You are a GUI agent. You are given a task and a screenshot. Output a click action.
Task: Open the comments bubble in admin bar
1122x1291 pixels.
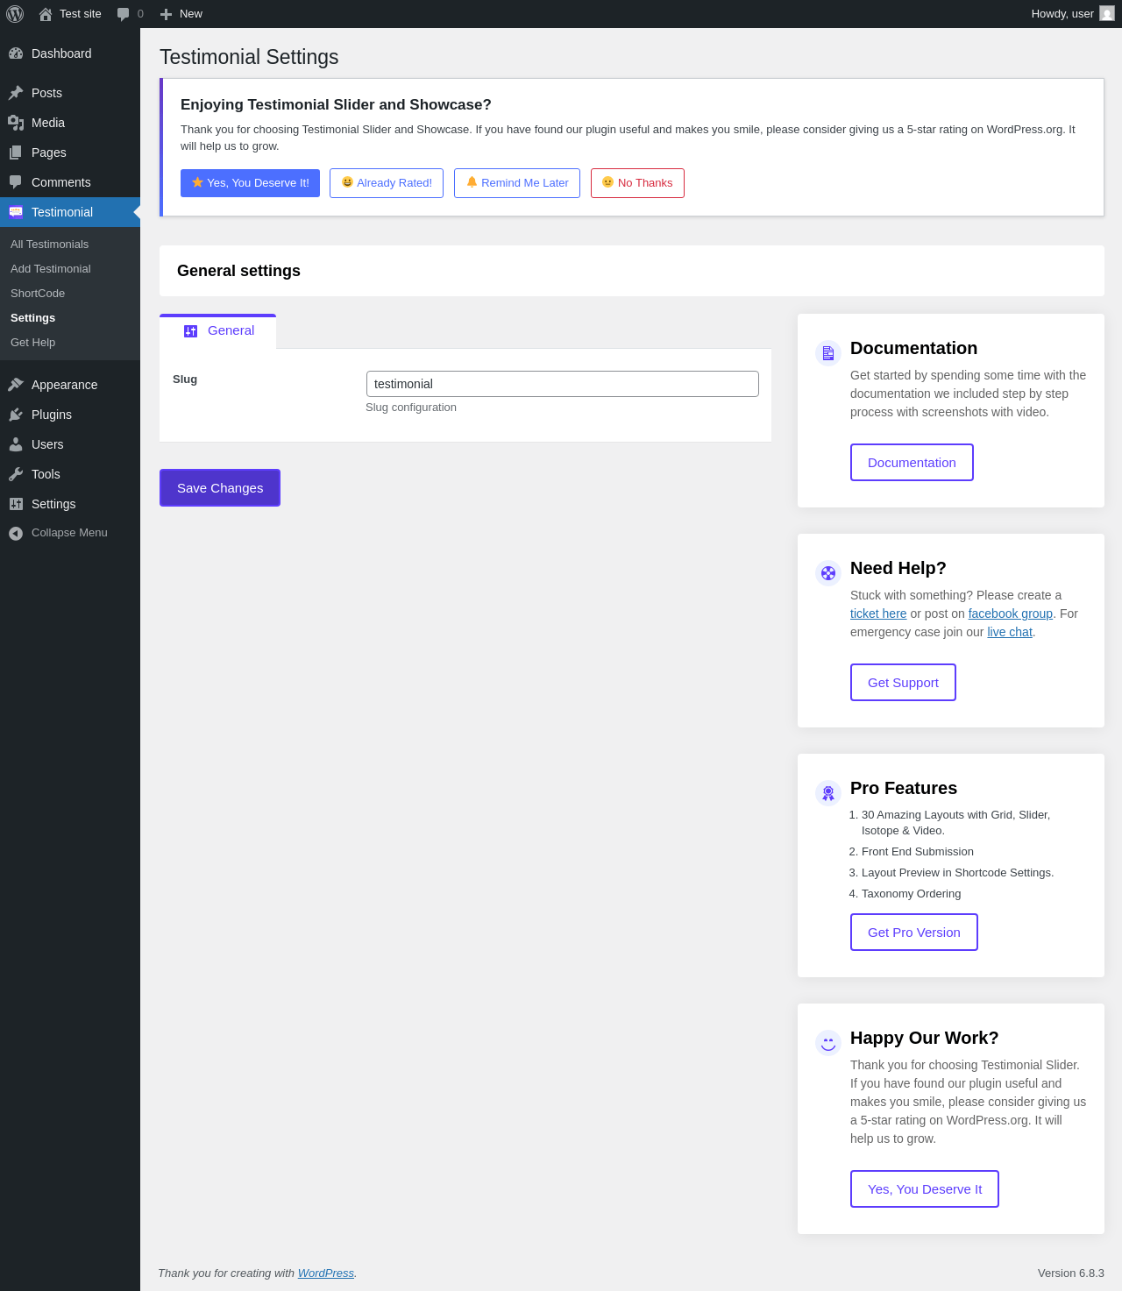tap(124, 14)
